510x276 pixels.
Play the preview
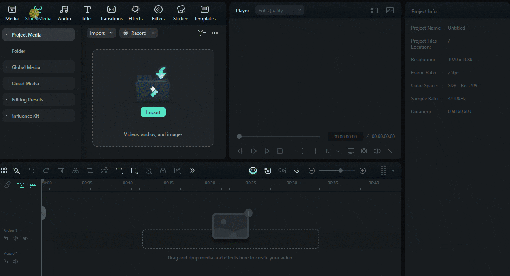267,151
